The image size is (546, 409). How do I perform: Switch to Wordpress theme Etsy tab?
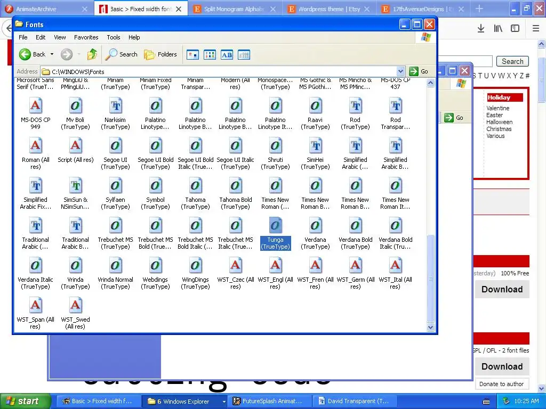(x=328, y=9)
